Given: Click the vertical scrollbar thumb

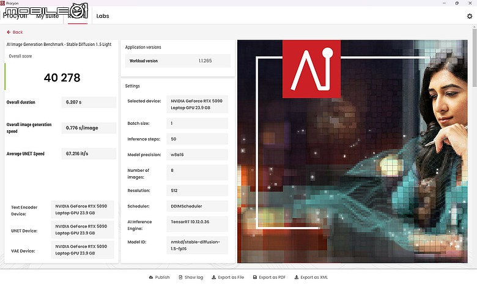Looking at the screenshot, I should coord(475,57).
